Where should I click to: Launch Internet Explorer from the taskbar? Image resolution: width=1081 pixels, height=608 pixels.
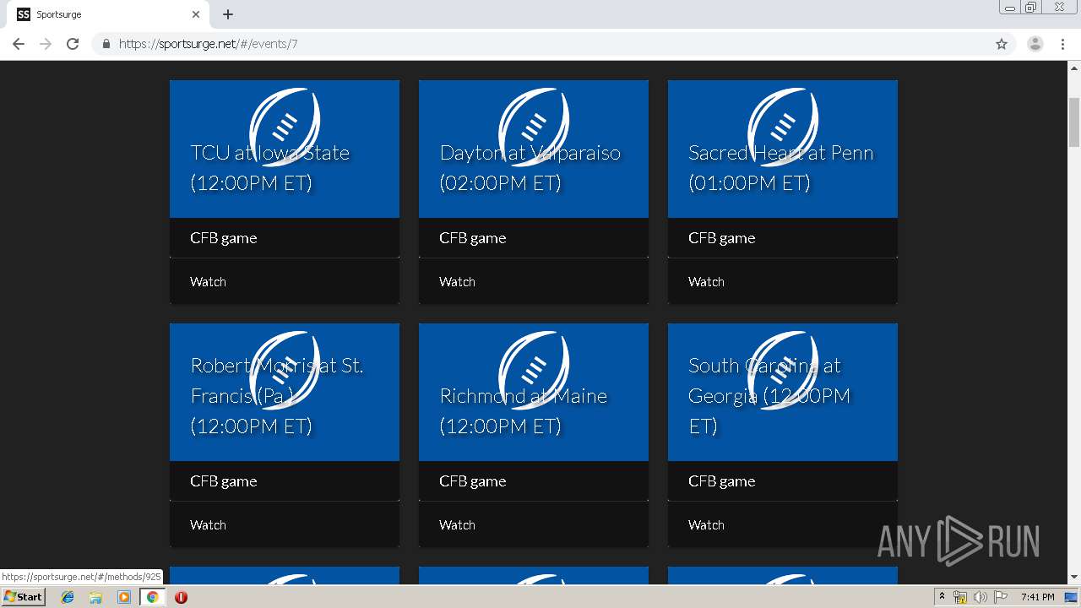68,597
